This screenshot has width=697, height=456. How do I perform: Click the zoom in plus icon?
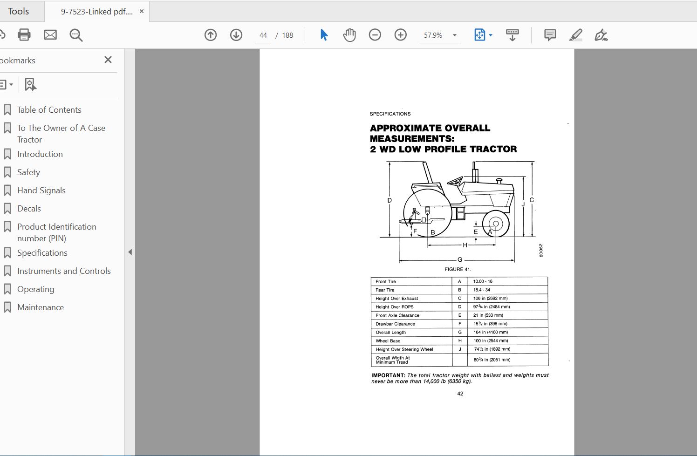click(400, 34)
